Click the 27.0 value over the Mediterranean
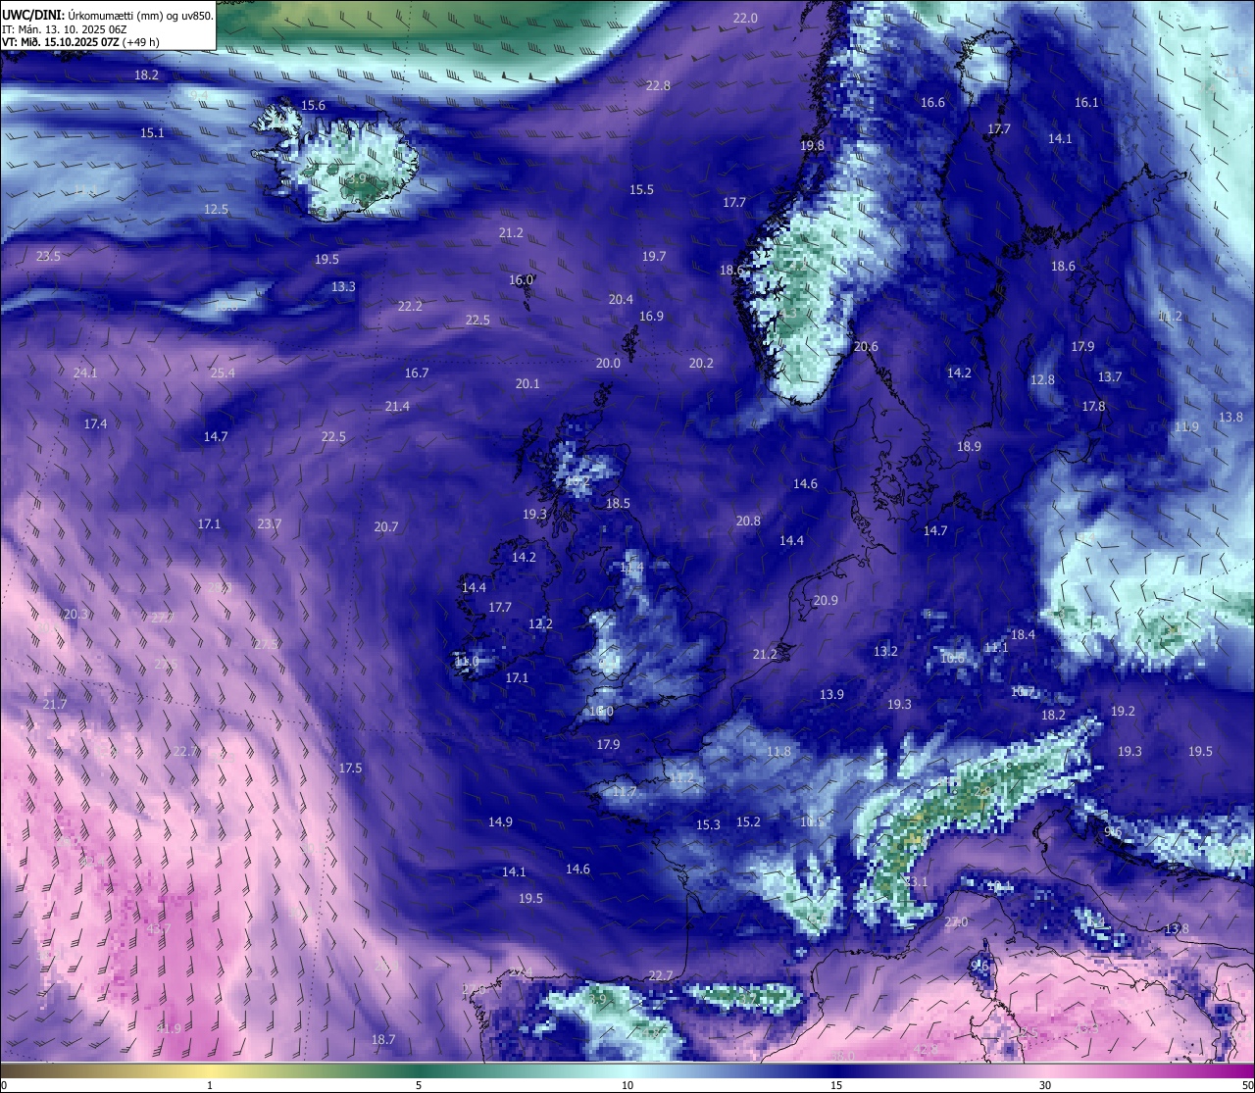 (956, 922)
